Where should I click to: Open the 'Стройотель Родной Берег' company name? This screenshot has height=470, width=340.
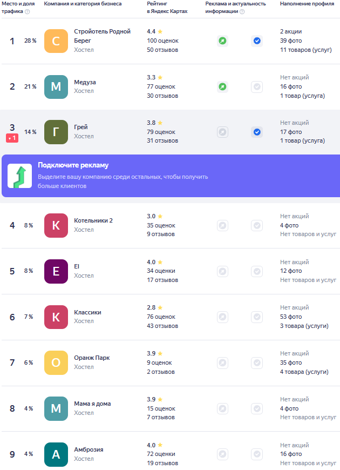click(103, 36)
